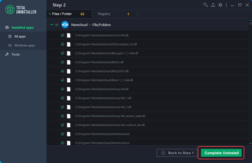The height and width of the screenshot is (163, 252).
Task: Click the grid icon beside All apps
Action: (x=10, y=37)
